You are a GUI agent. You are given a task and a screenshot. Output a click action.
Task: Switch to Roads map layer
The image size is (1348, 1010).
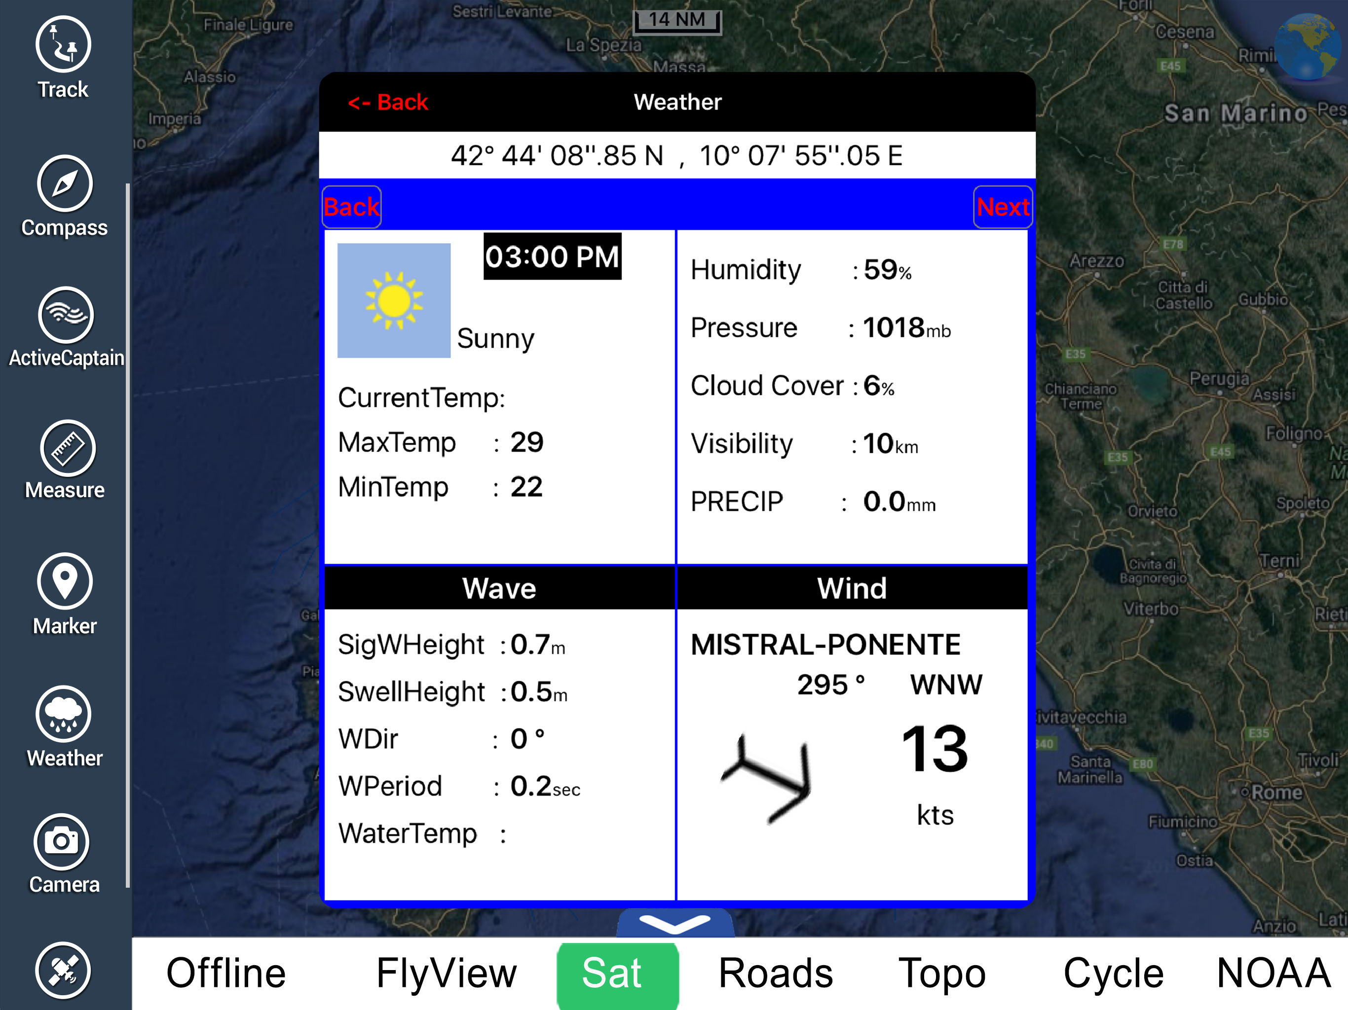pyautogui.click(x=775, y=973)
